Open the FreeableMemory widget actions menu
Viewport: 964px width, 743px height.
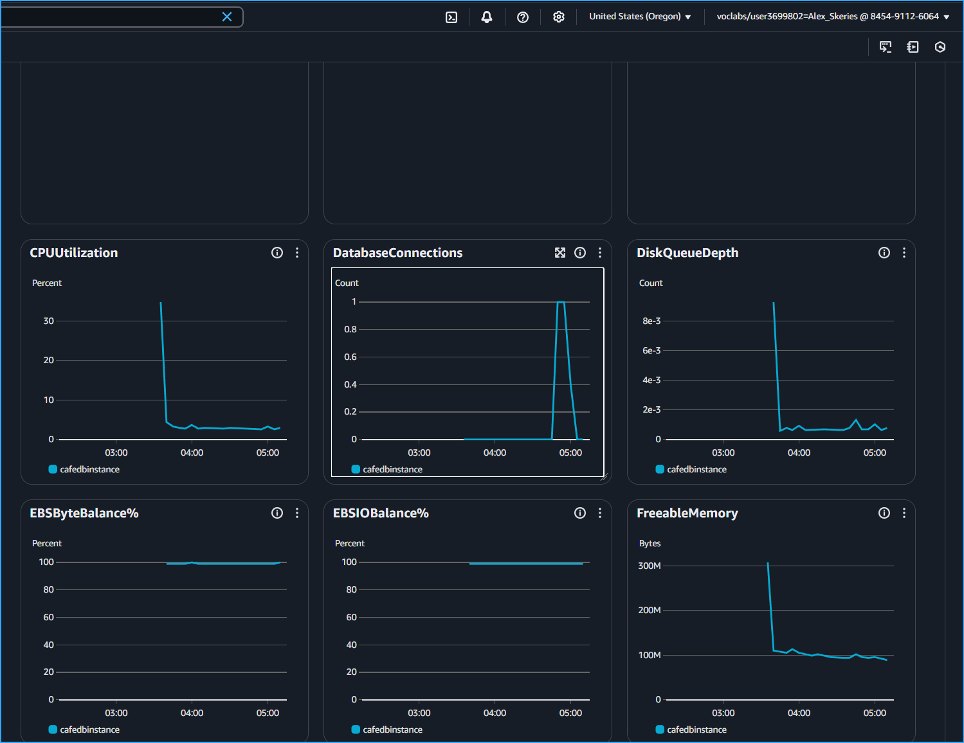pos(904,513)
